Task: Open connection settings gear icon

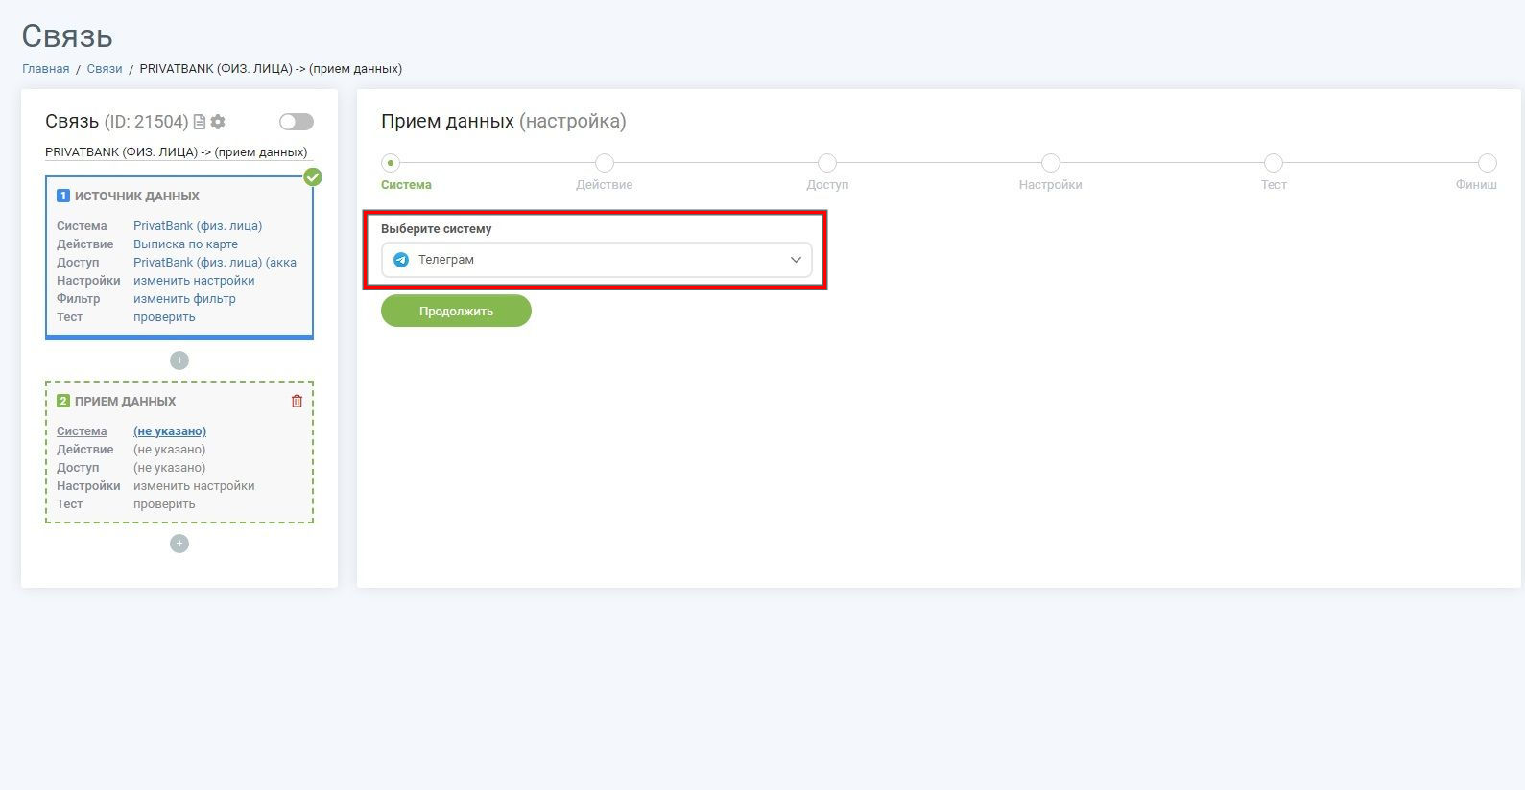Action: (x=218, y=122)
